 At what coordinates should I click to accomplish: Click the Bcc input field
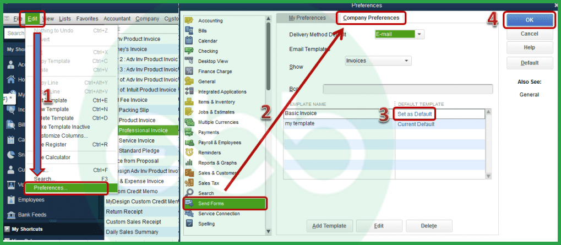click(x=407, y=89)
